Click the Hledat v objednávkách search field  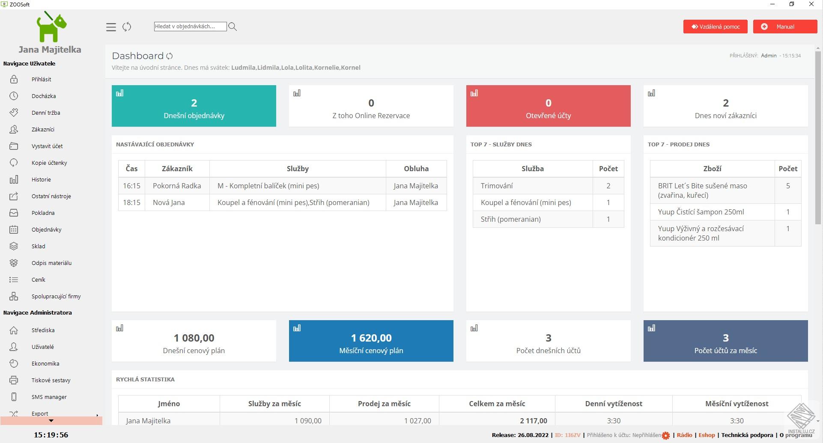click(190, 27)
